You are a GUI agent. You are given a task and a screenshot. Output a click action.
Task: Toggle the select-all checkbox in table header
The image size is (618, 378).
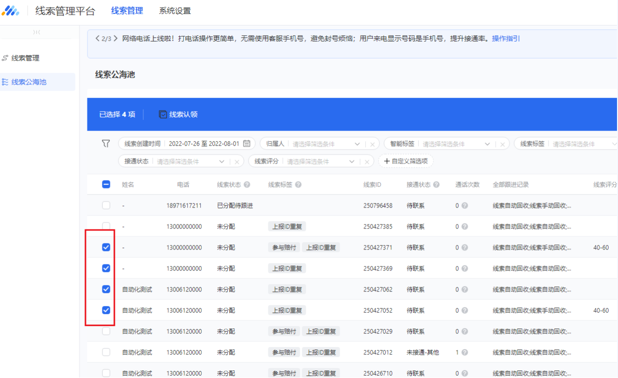[x=105, y=184]
